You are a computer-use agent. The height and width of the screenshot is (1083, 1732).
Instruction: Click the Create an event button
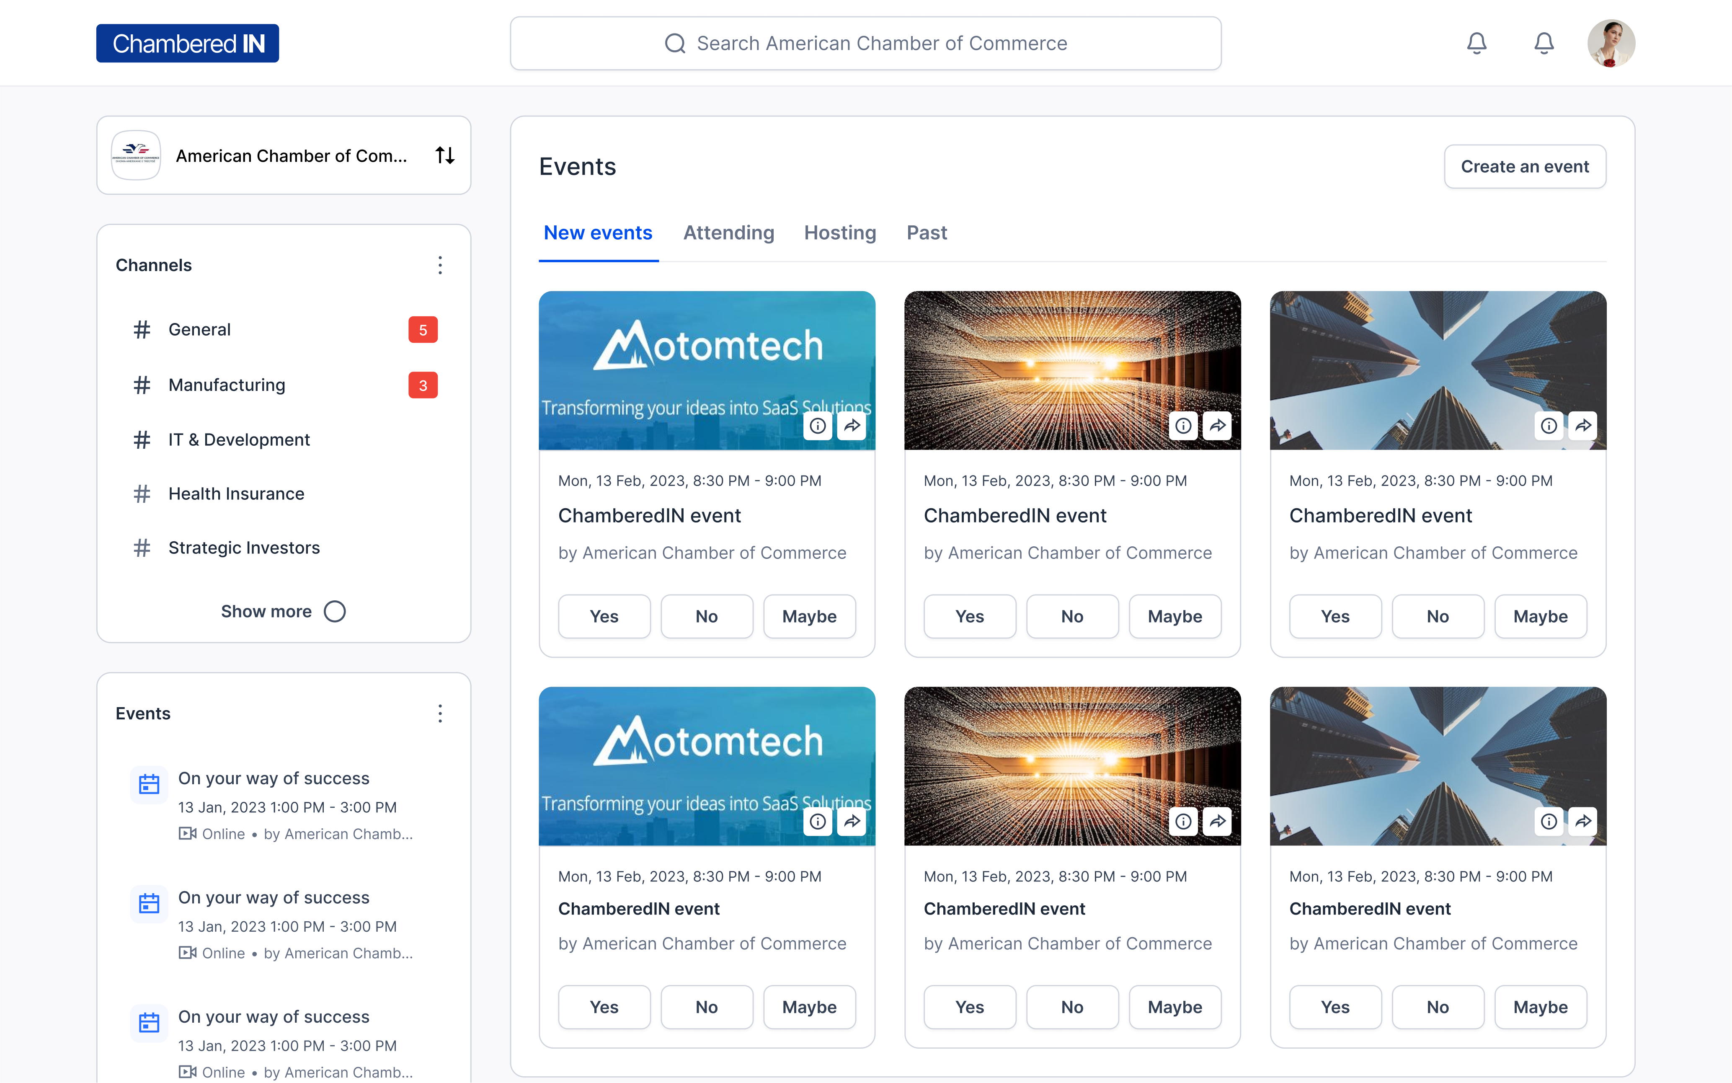tap(1525, 166)
